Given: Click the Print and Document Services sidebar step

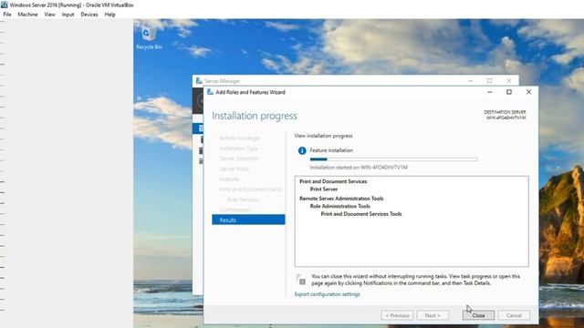Looking at the screenshot, I should click(x=251, y=190).
